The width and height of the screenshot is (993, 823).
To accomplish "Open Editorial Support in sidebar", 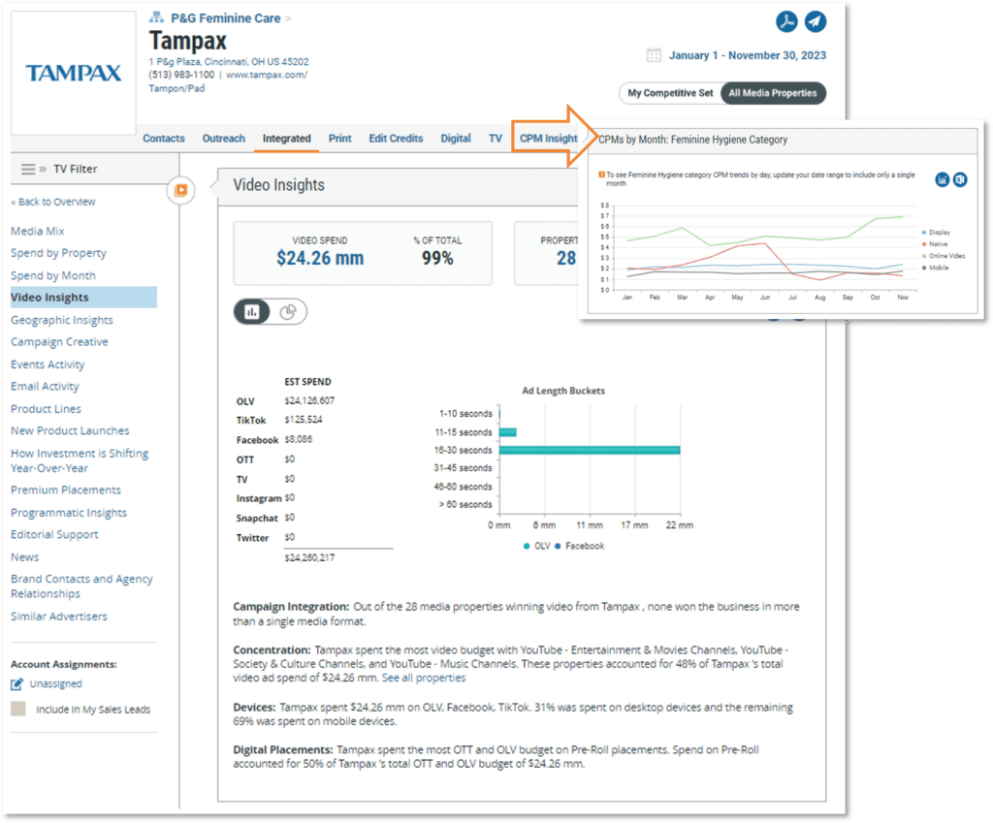I will click(54, 534).
